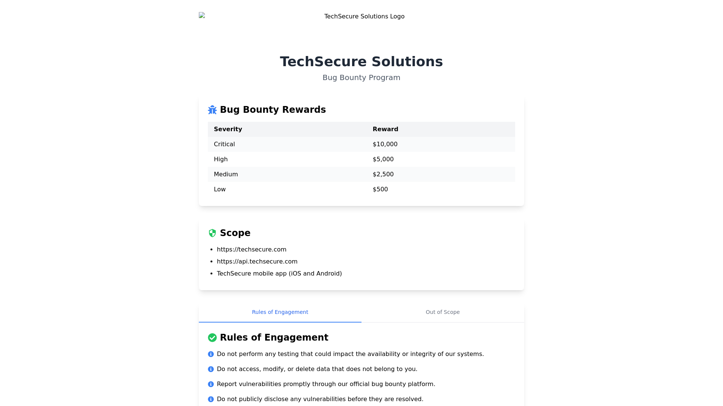The width and height of the screenshot is (723, 406).
Task: Click the Reward column header
Action: tap(385, 129)
